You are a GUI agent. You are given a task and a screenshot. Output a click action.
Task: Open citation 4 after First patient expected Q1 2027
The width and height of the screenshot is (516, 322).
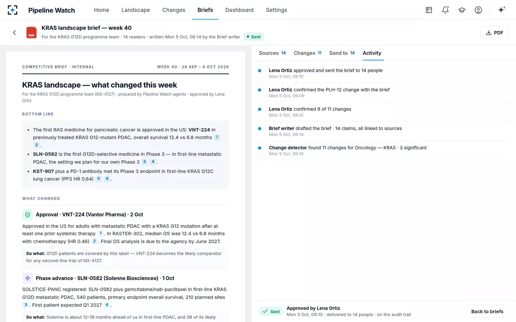(107, 305)
